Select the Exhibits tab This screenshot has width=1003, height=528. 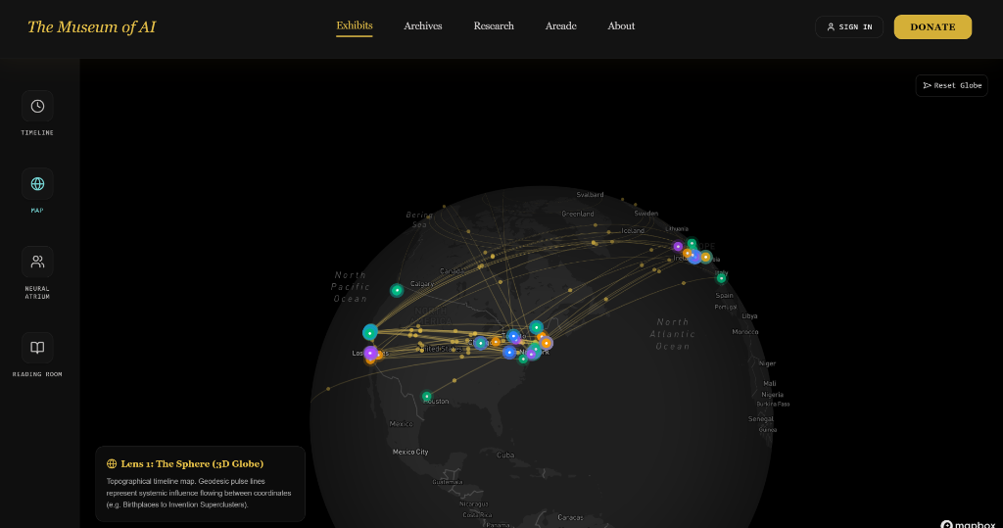(x=355, y=25)
